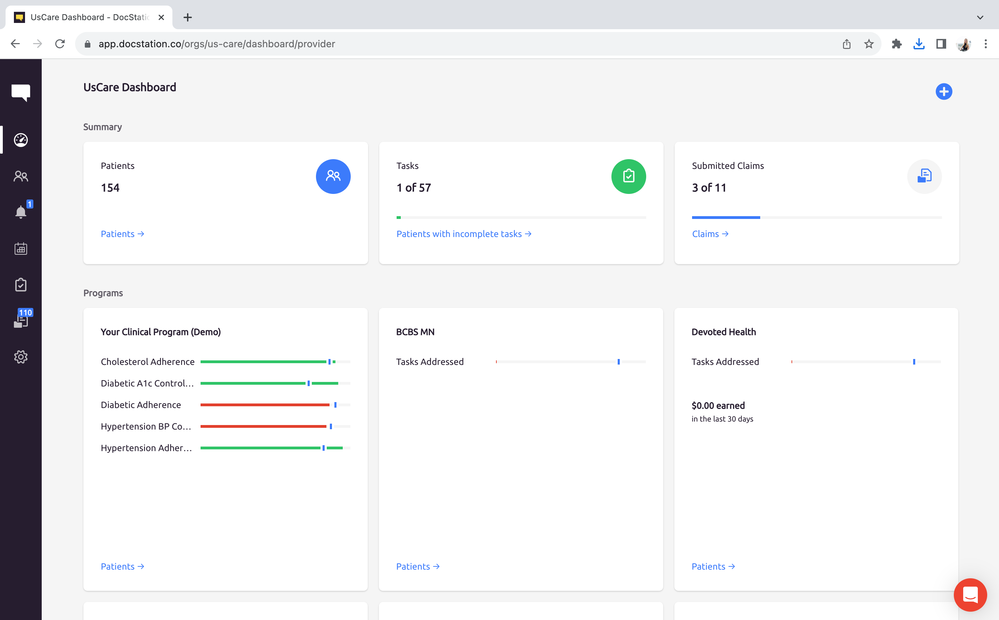Screen dimensions: 999x620
Task: Open the patients icon in sidebar
Action: 21,176
